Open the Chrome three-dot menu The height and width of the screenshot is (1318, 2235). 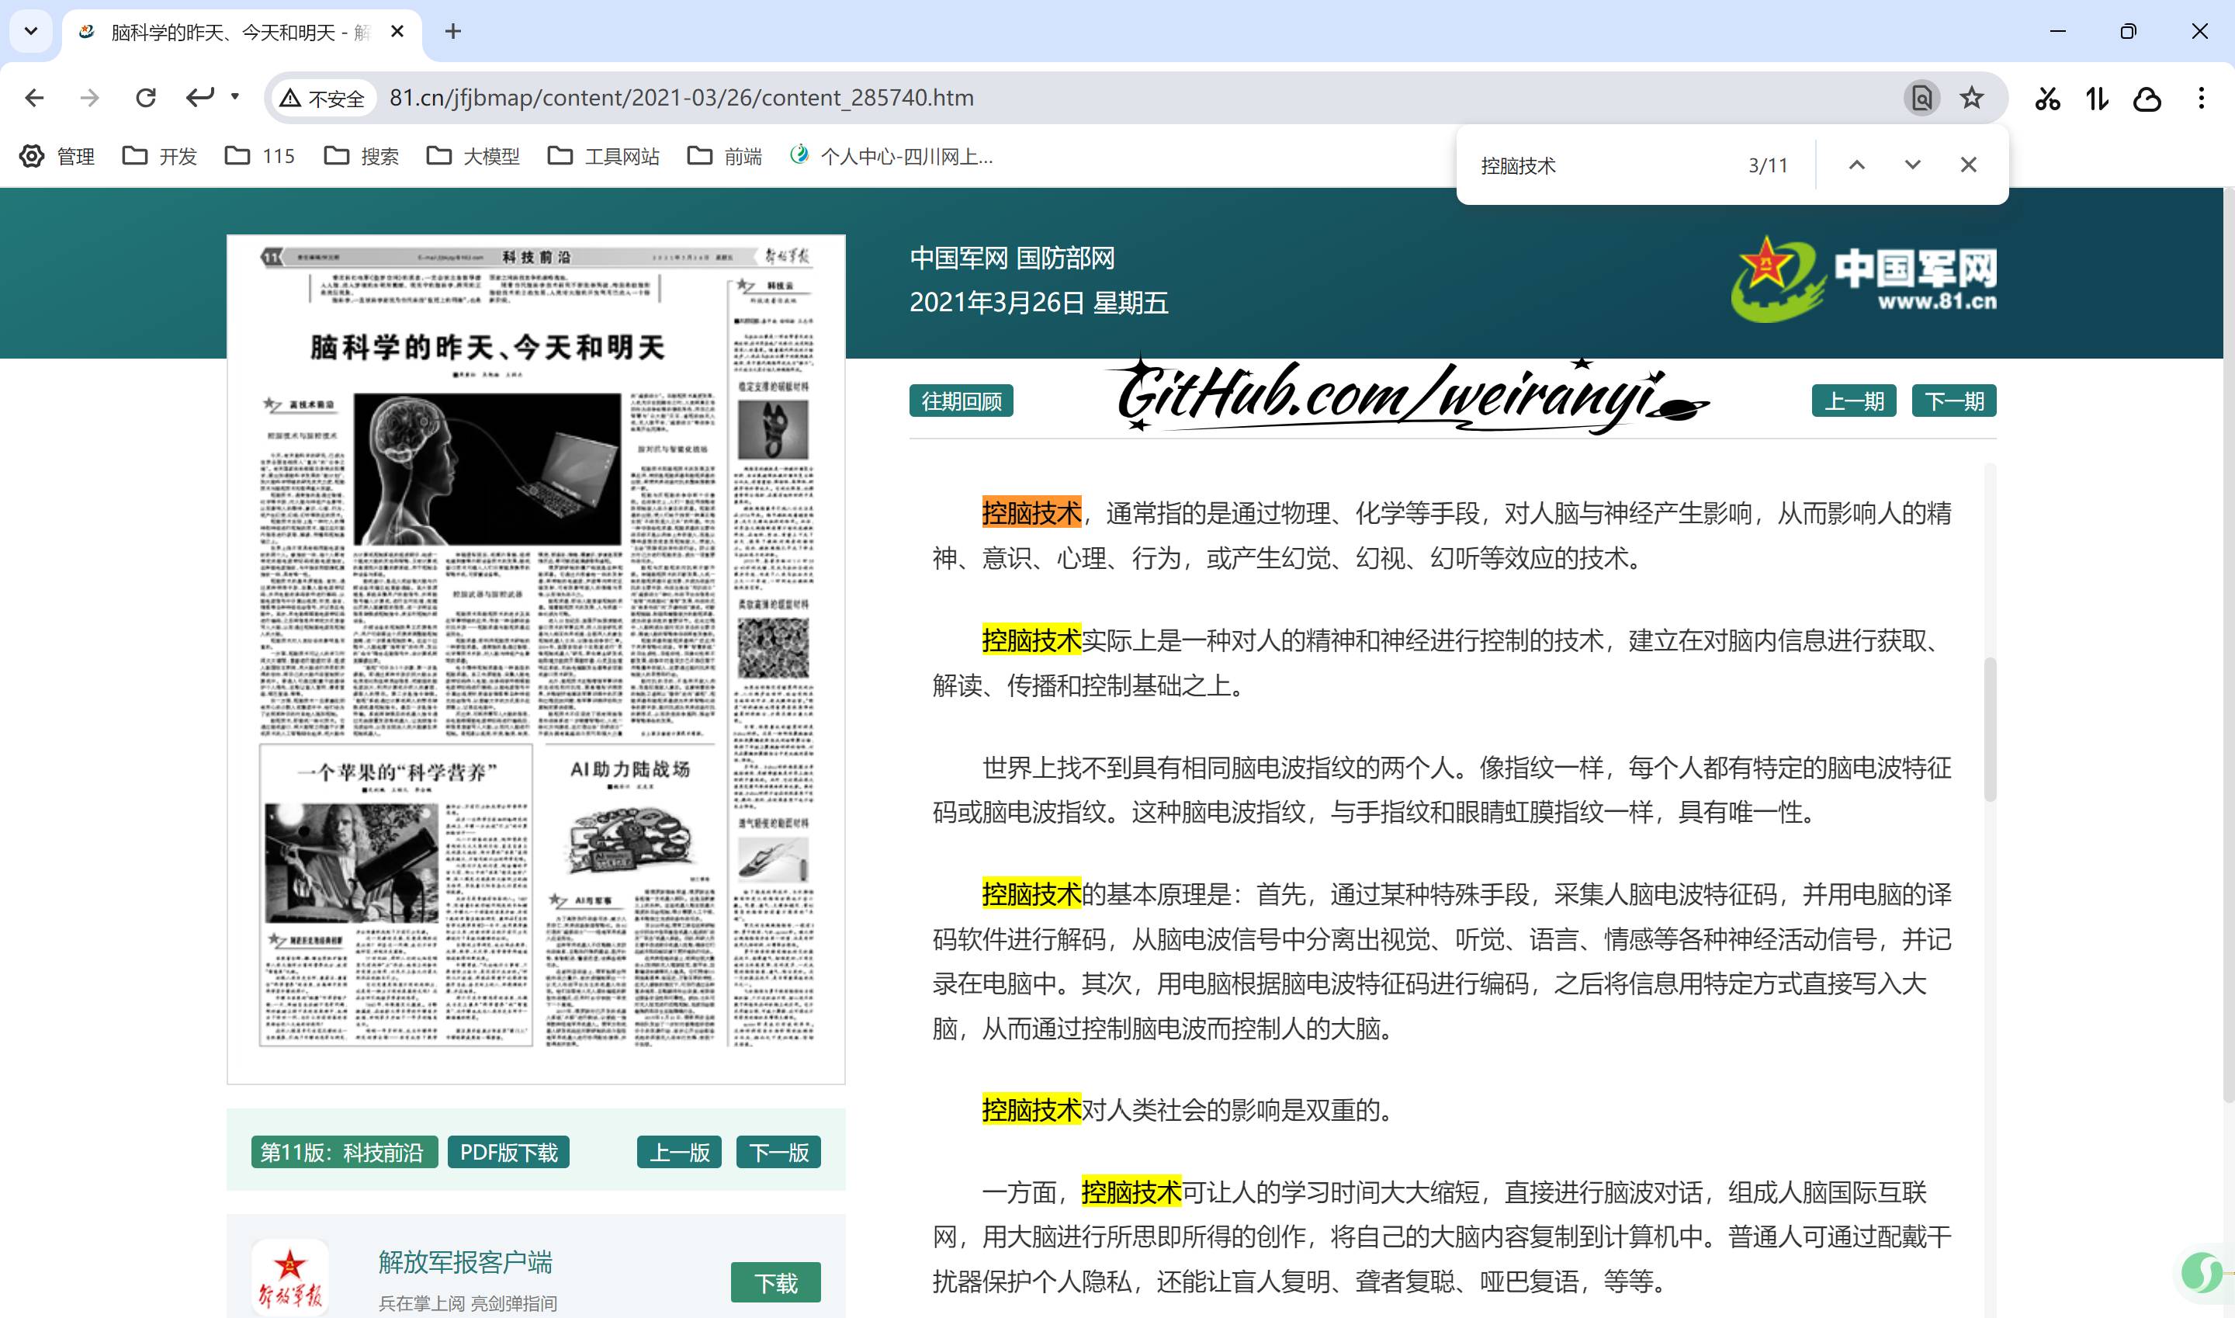point(2202,99)
